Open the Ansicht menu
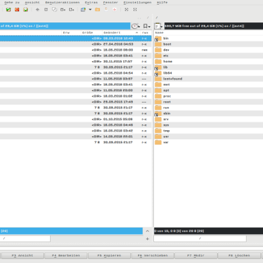Image resolution: width=263 pixels, height=263 pixels. tap(32, 3)
